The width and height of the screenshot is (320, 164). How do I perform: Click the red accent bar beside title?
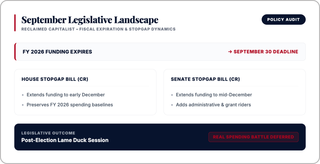pyautogui.click(x=15, y=23)
